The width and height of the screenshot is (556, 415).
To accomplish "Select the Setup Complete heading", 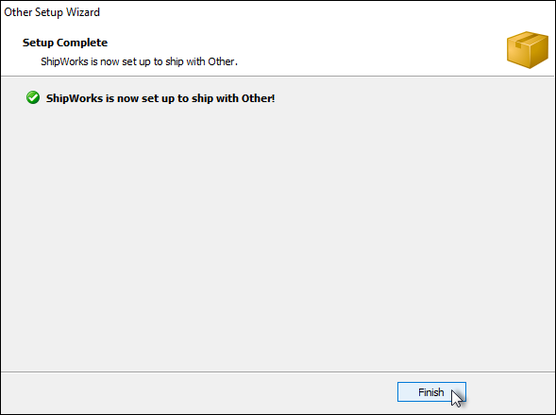I will click(x=65, y=43).
